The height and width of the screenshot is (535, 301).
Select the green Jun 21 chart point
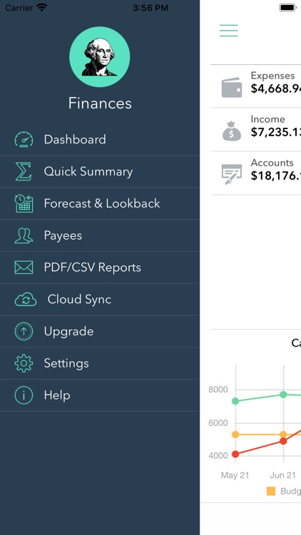pos(284,394)
